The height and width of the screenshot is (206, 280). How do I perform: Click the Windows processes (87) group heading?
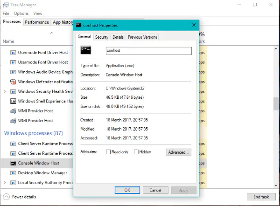34,133
